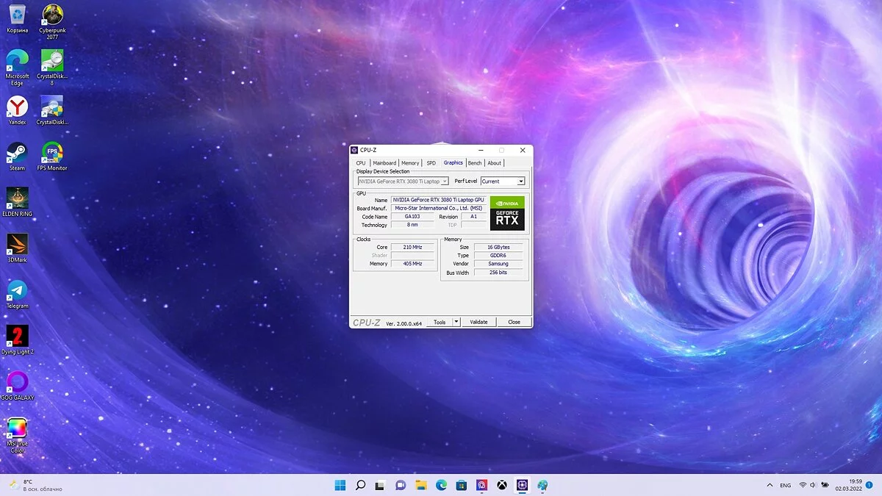The width and height of the screenshot is (882, 496).
Task: Launch 3DMark from the desktop
Action: [18, 245]
